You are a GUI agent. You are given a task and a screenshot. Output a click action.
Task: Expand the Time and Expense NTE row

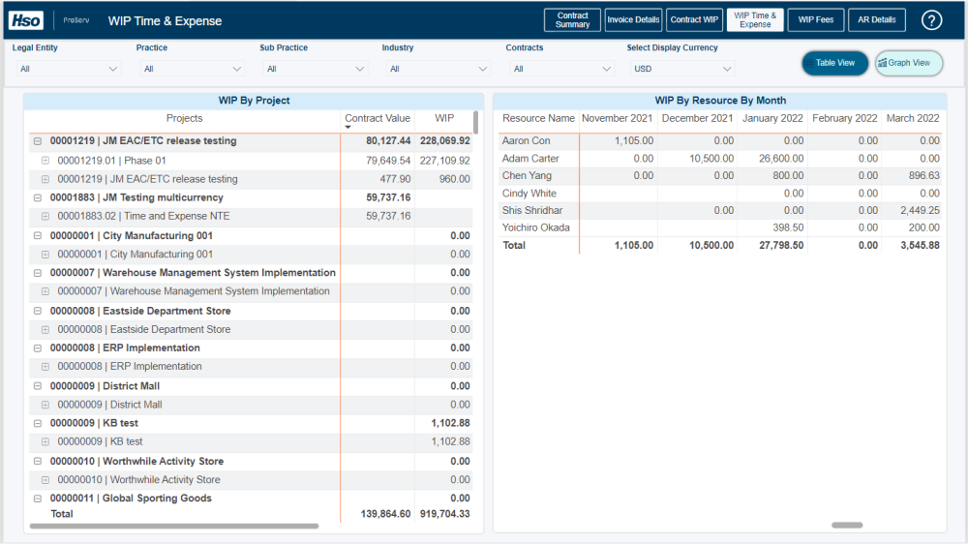click(x=45, y=216)
